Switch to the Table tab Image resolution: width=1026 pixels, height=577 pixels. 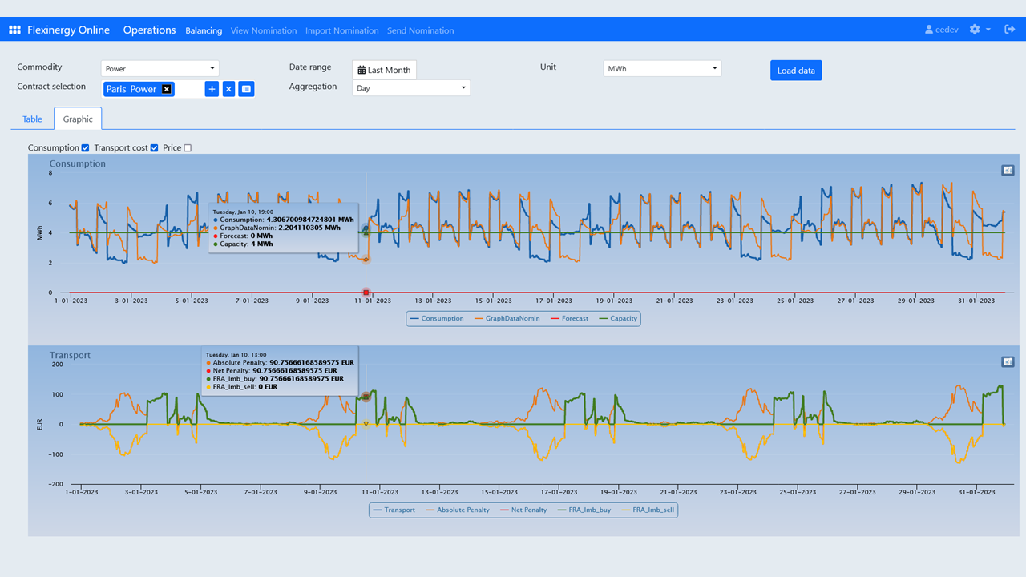[x=32, y=119]
